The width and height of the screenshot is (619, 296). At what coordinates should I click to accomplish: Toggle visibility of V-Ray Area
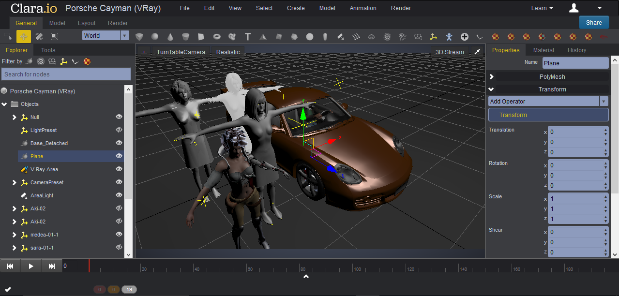[x=119, y=169]
